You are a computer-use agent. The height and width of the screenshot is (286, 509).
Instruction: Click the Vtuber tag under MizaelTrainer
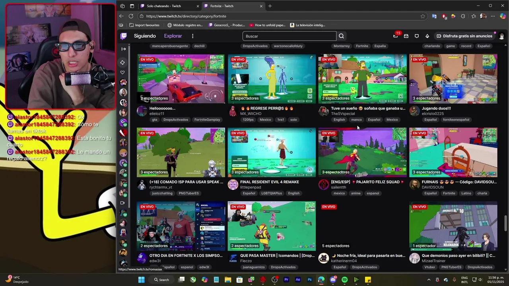(x=430, y=267)
